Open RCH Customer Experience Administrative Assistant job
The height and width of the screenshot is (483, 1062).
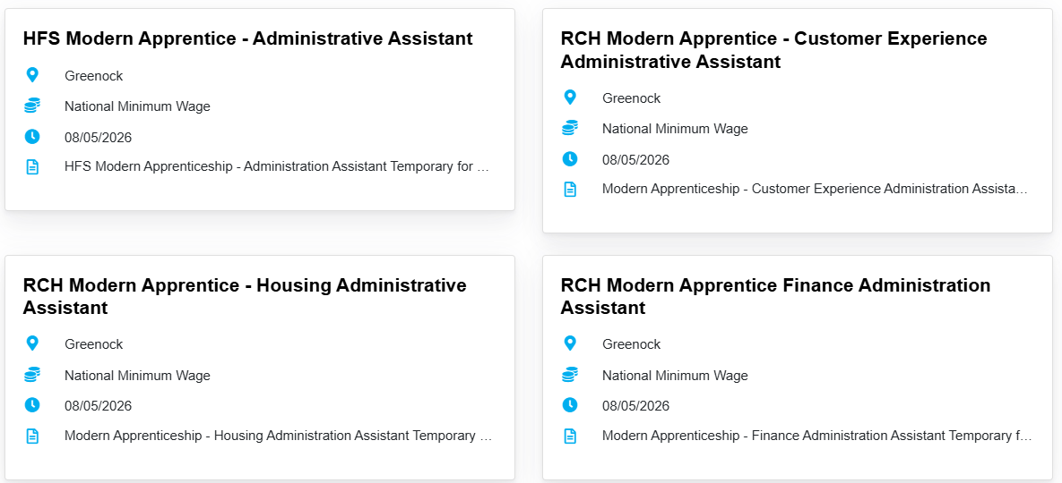pyautogui.click(x=773, y=50)
